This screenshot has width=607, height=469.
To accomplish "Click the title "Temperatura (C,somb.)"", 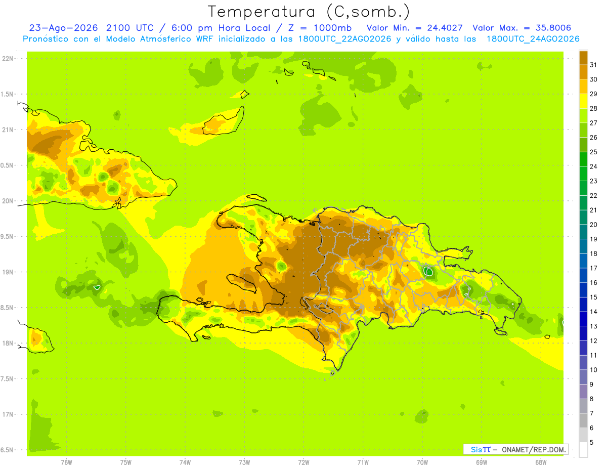I will point(309,12).
